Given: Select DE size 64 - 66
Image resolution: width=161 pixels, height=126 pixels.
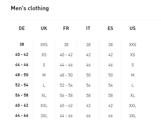Looking at the screenshot, I should [x=22, y=116].
